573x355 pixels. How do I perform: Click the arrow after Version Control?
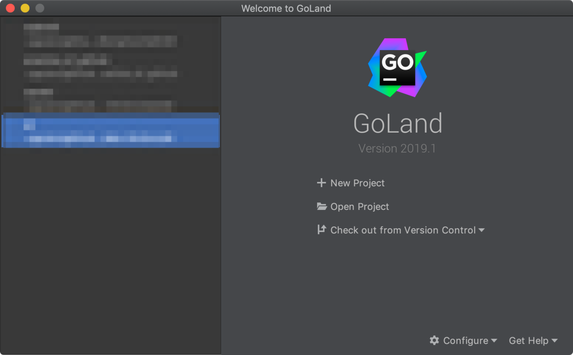coord(481,230)
